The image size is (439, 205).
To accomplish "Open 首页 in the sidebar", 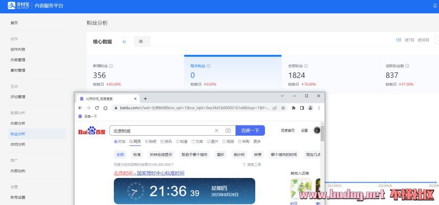I will coord(14,23).
